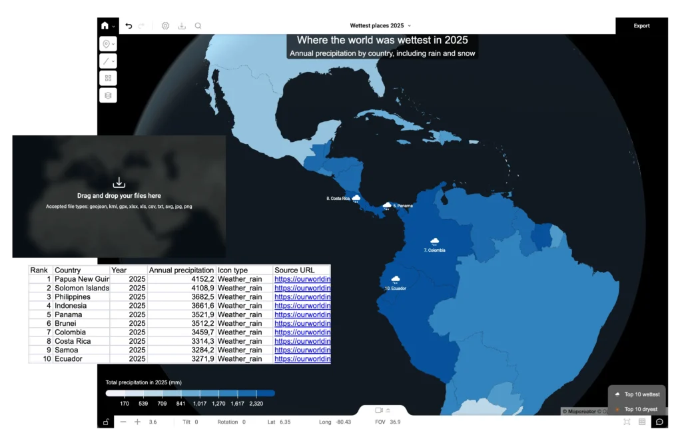Screen dimensions: 682x445
Task: Click the Redo arrow
Action: point(141,26)
